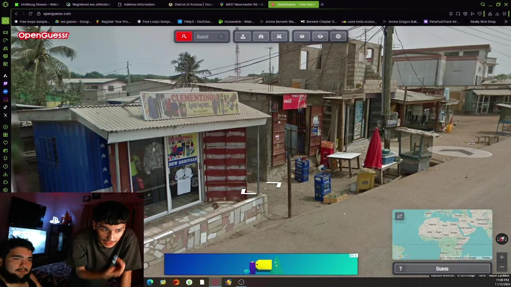
Task: Open the multiplayer group icon
Action: (x=261, y=36)
